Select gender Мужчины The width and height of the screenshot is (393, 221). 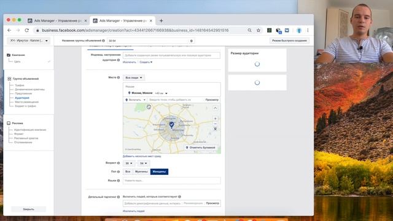point(141,172)
